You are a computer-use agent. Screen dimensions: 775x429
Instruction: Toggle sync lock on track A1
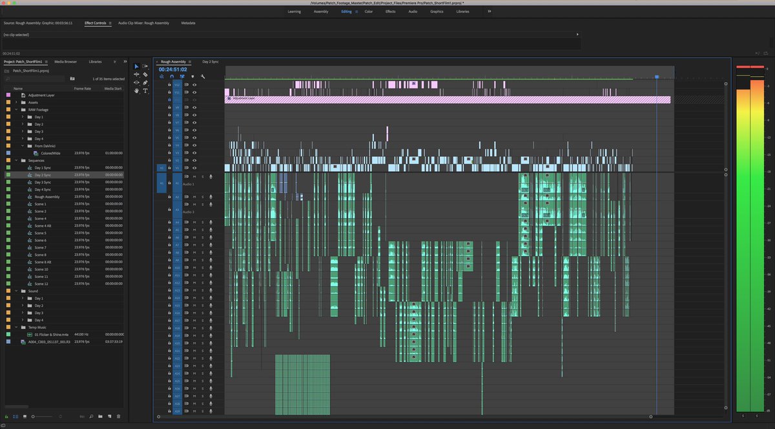coord(187,176)
